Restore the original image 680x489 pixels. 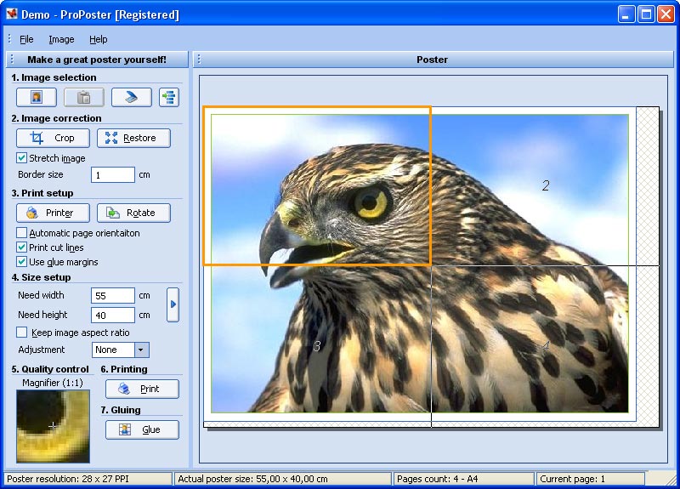(x=133, y=138)
